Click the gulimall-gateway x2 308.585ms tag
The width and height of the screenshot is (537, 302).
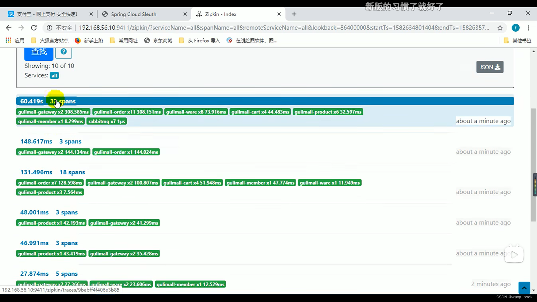(x=53, y=112)
